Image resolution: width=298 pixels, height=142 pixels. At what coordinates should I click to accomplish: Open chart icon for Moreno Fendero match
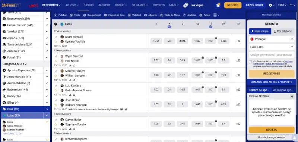pos(74,80)
